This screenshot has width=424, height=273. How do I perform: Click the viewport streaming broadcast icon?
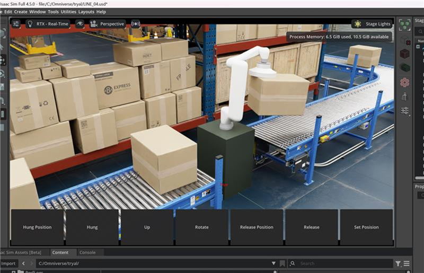(x=136, y=24)
